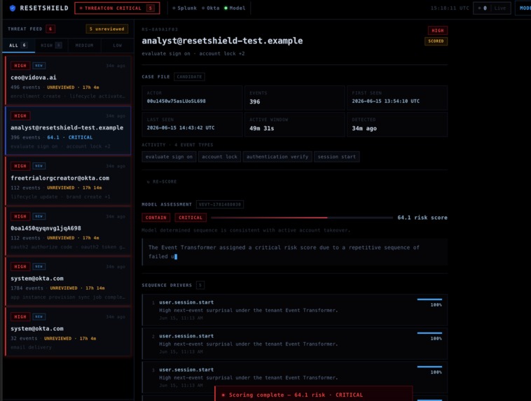Switch to the MEDIUM threat feed tab
Screen dimensions: 531x401
[x=84, y=45]
